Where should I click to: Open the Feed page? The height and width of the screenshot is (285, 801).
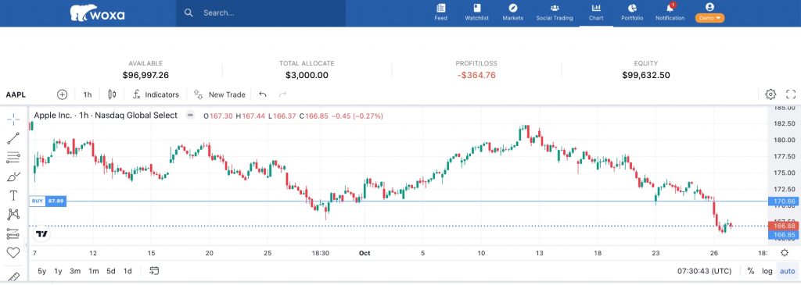coord(440,12)
